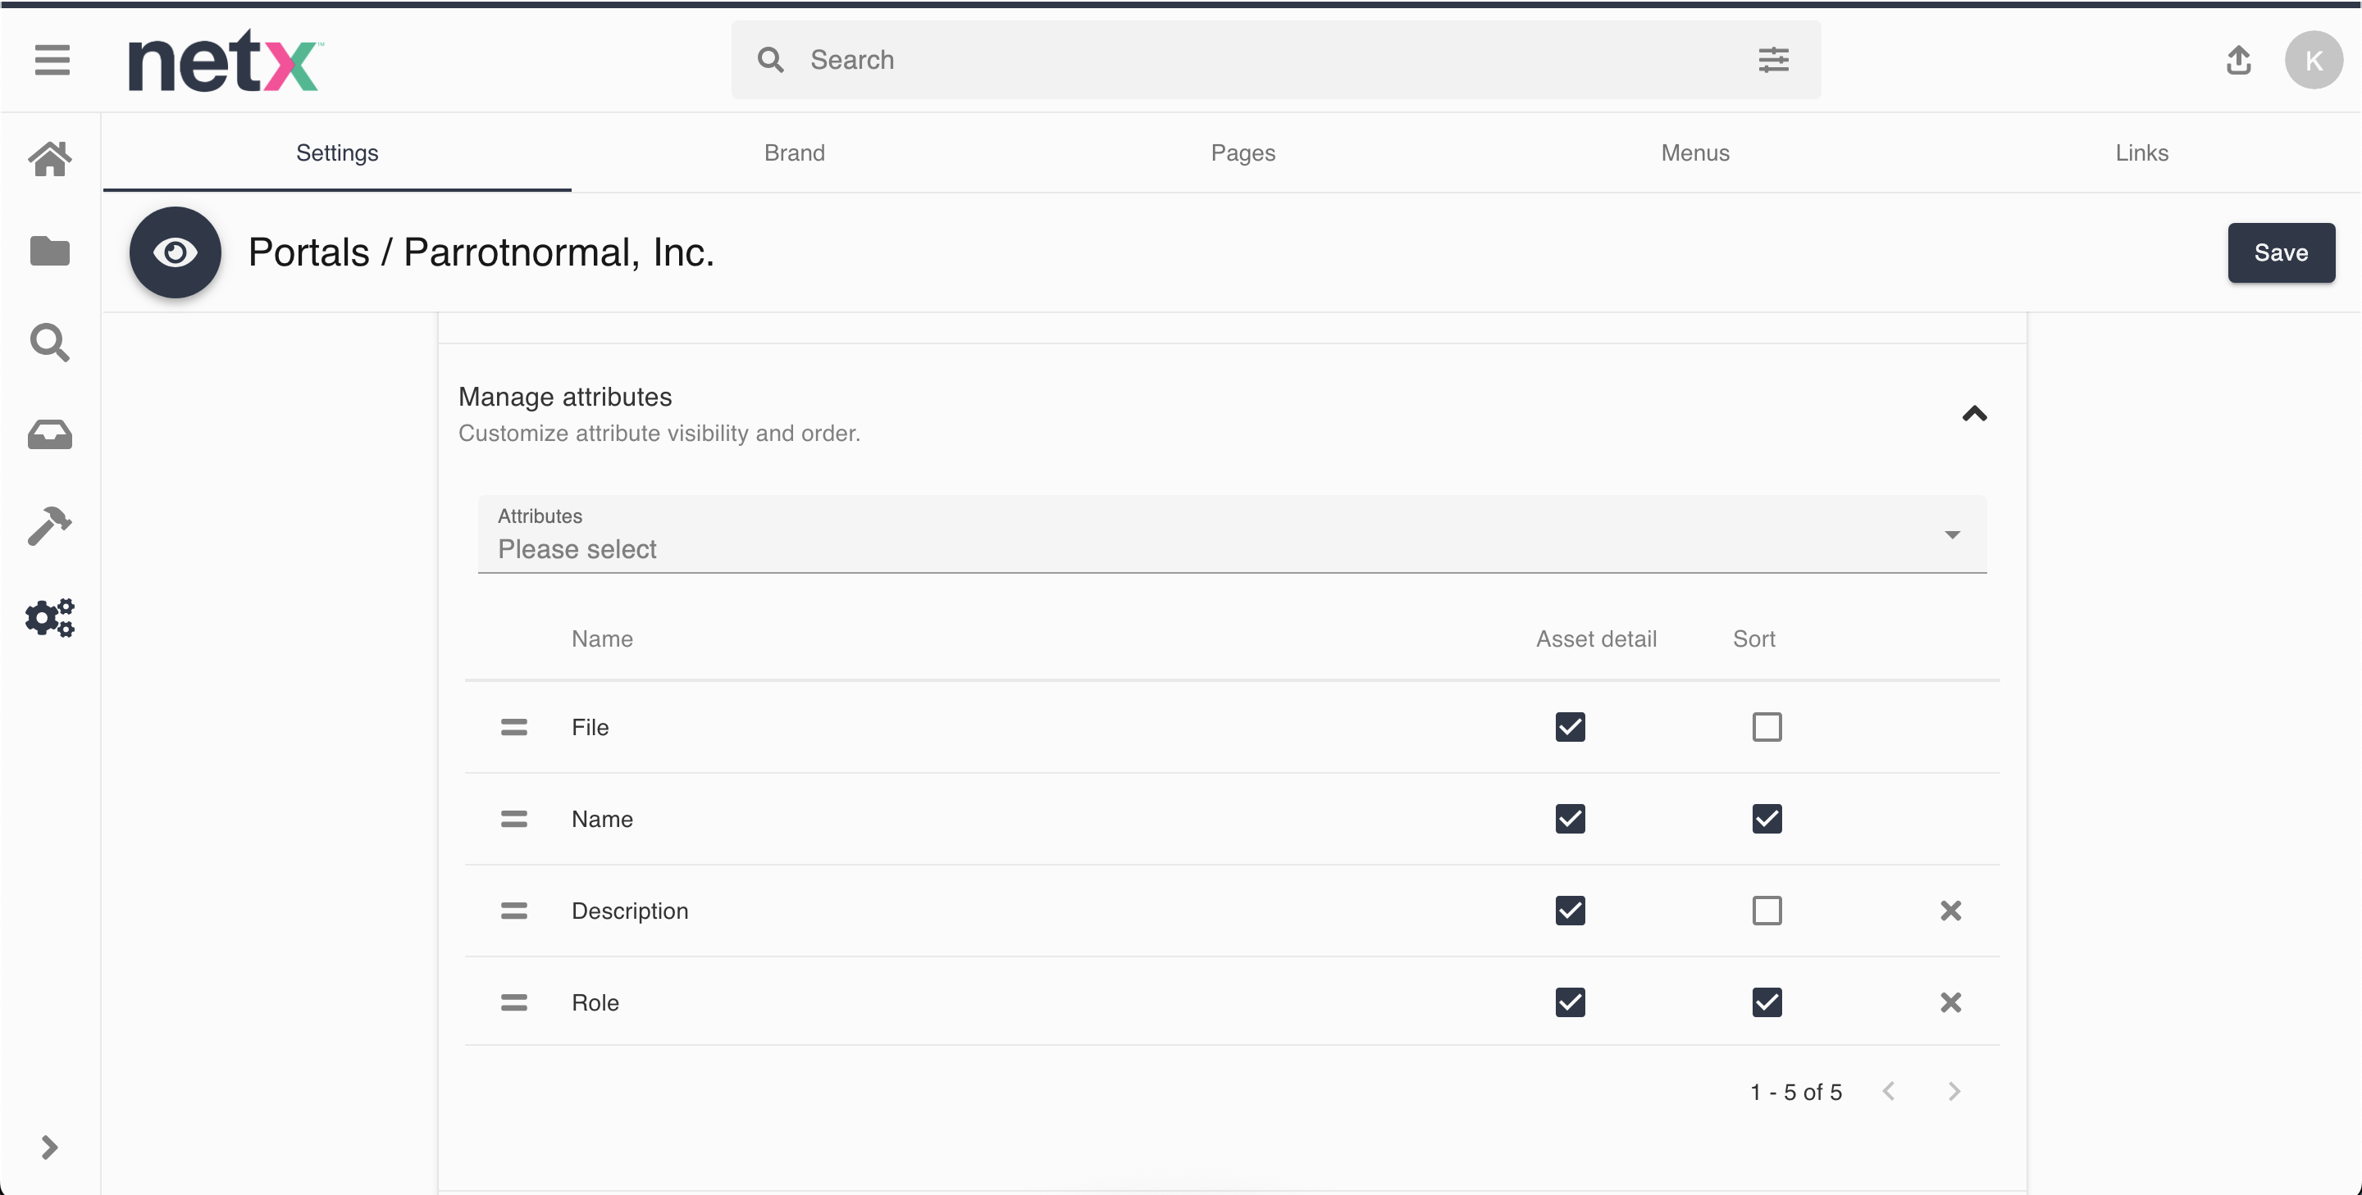Image resolution: width=2362 pixels, height=1195 pixels.
Task: Switch to the Menus tab
Action: (x=1694, y=153)
